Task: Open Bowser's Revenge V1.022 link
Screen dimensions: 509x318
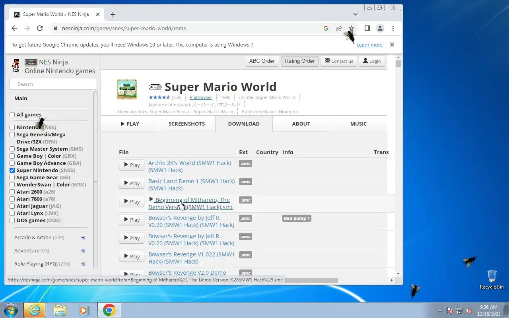Action: click(x=191, y=258)
